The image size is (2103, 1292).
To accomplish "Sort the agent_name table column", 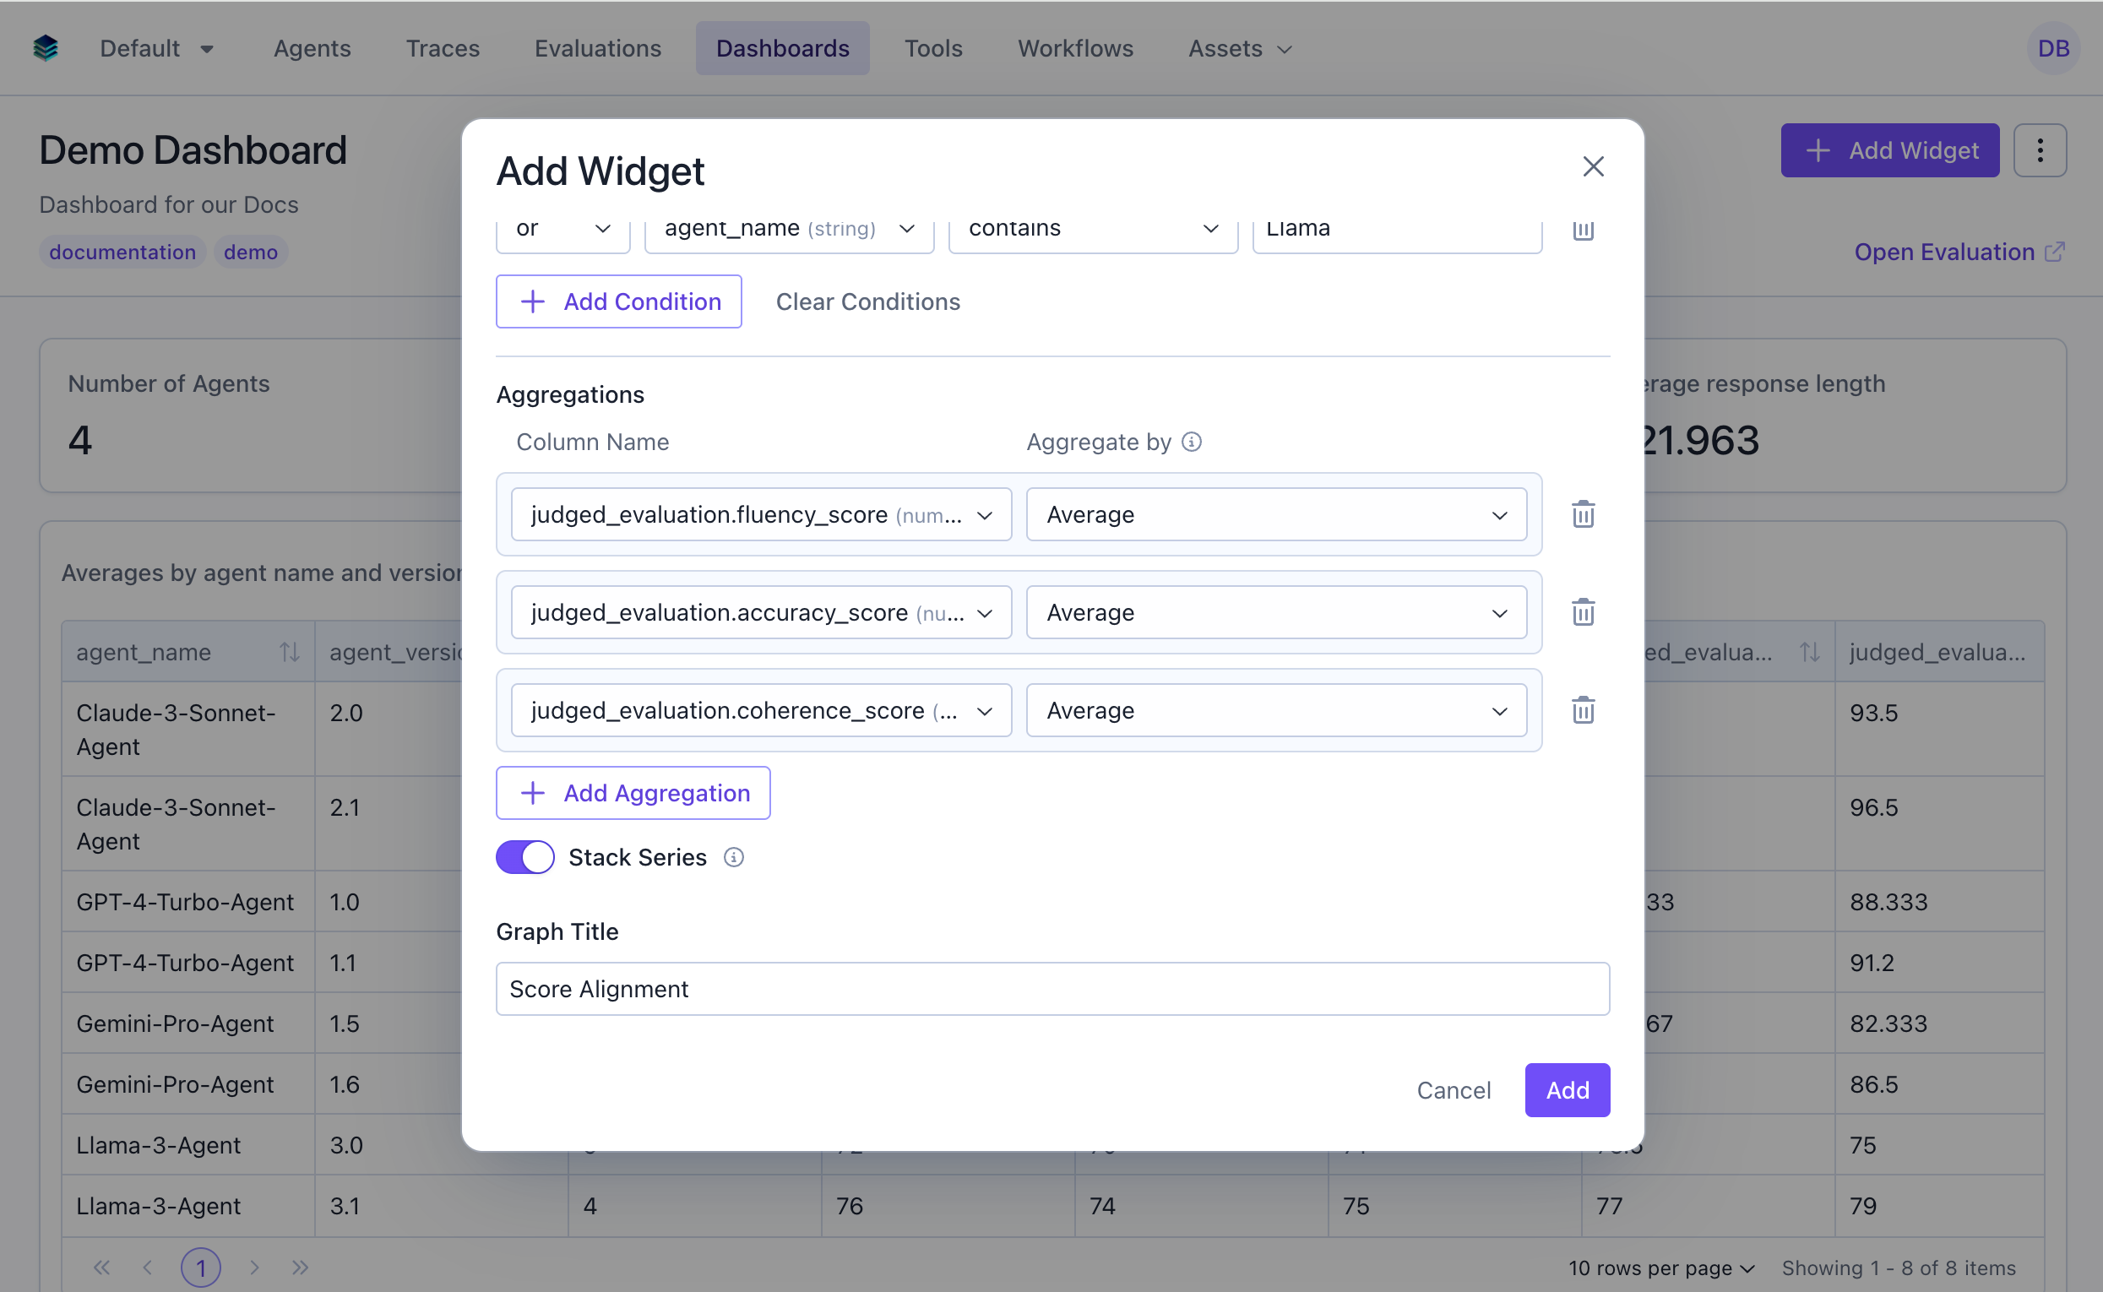I will pos(289,651).
